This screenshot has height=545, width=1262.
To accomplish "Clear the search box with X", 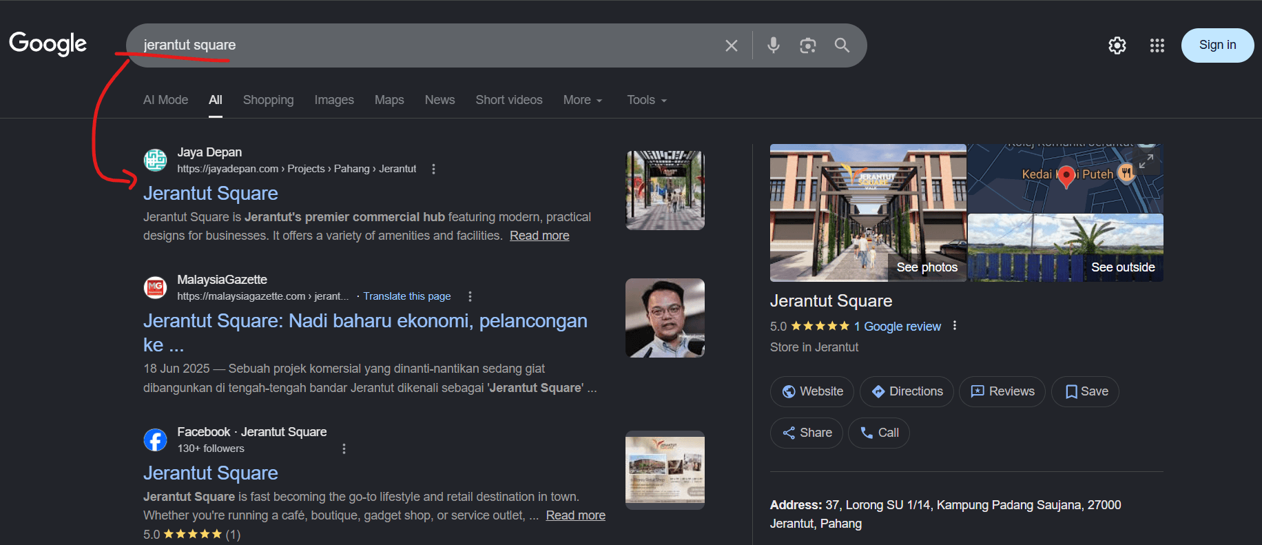I will tap(732, 45).
